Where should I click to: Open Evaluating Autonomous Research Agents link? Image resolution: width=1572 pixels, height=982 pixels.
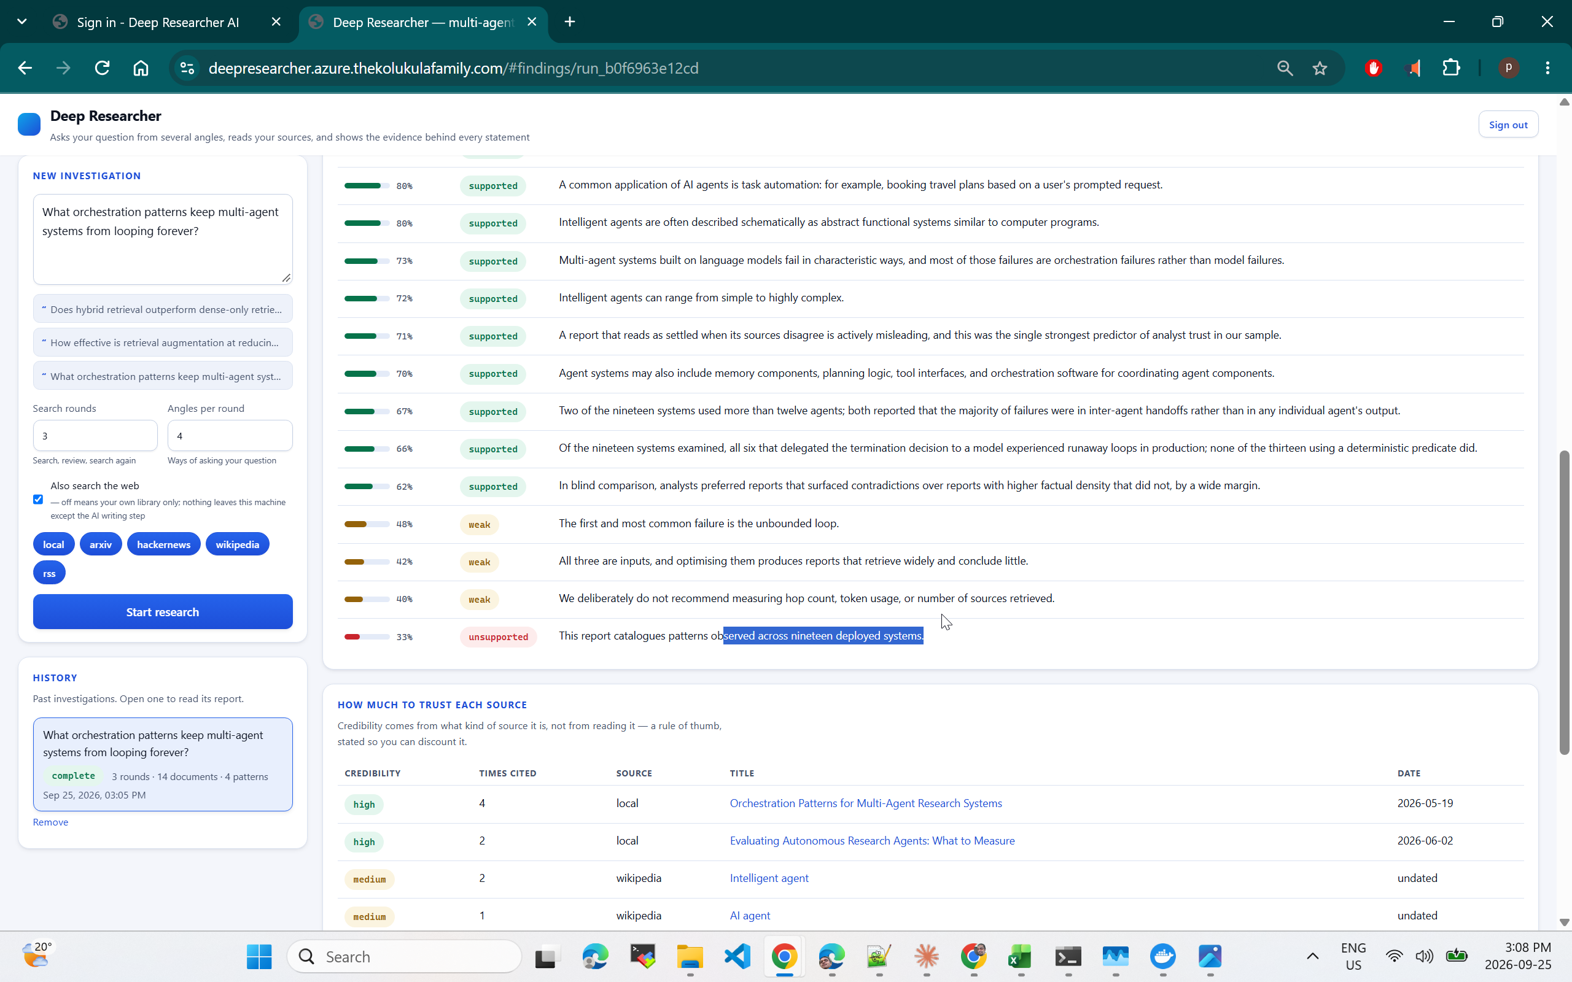(872, 840)
